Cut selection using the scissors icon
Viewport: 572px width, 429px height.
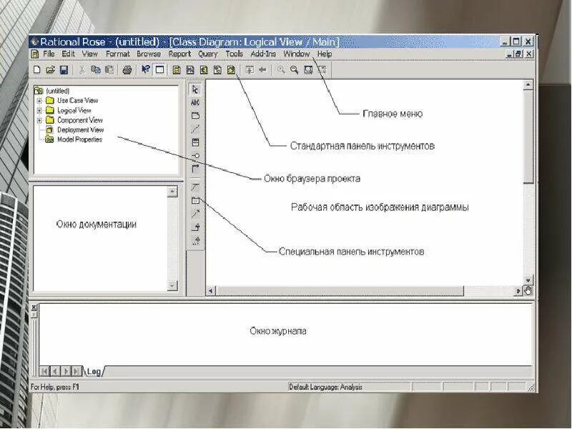pos(82,69)
